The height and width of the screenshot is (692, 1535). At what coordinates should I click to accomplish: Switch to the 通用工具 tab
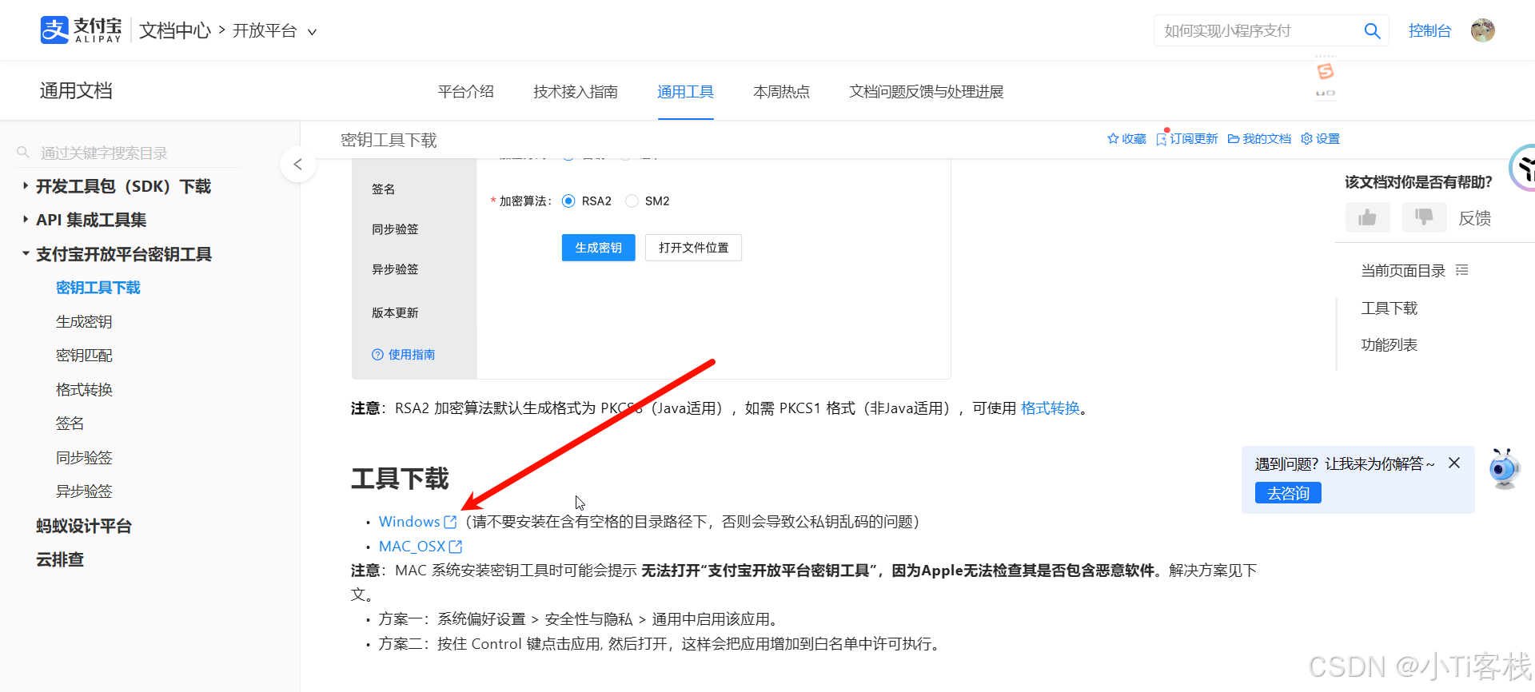tap(685, 92)
